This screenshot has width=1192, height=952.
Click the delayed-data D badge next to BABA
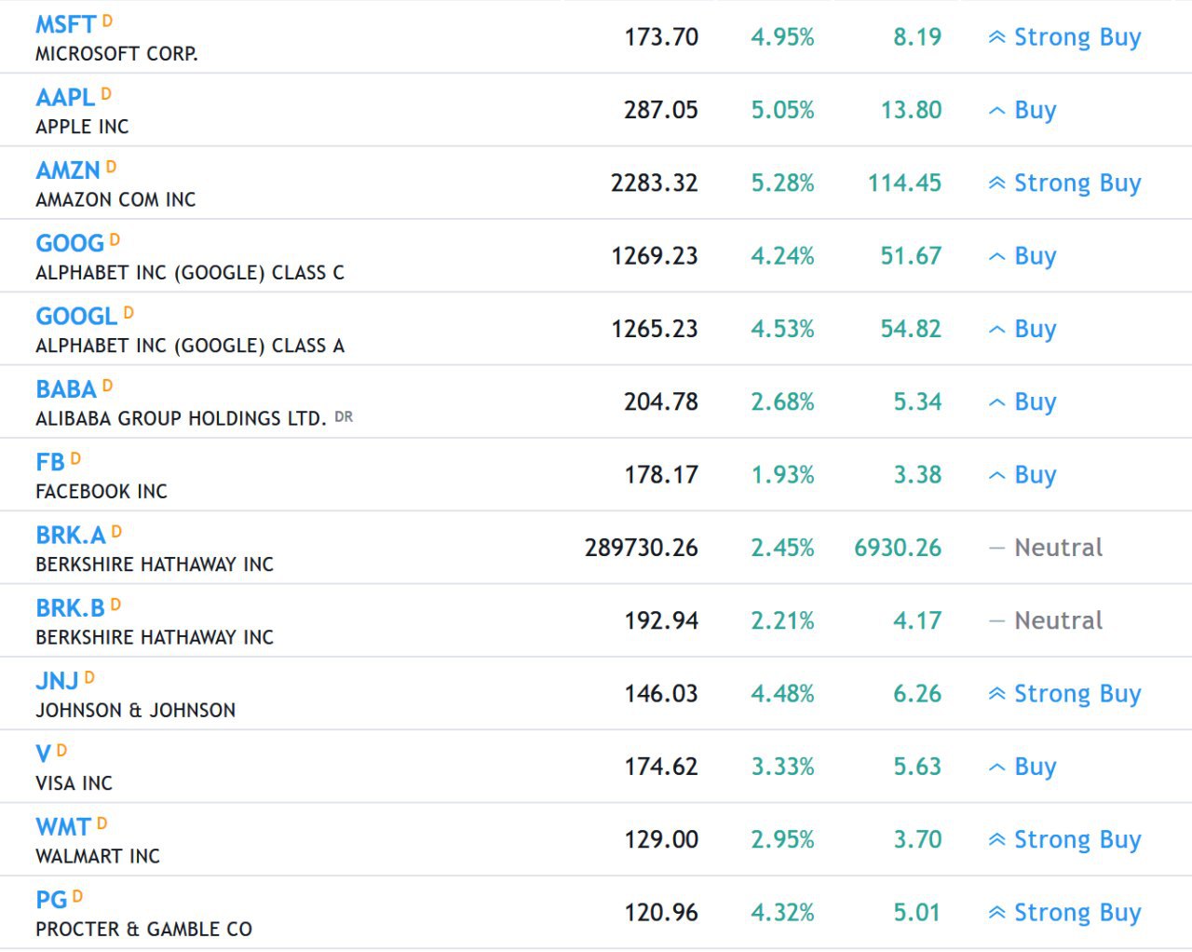coord(107,386)
